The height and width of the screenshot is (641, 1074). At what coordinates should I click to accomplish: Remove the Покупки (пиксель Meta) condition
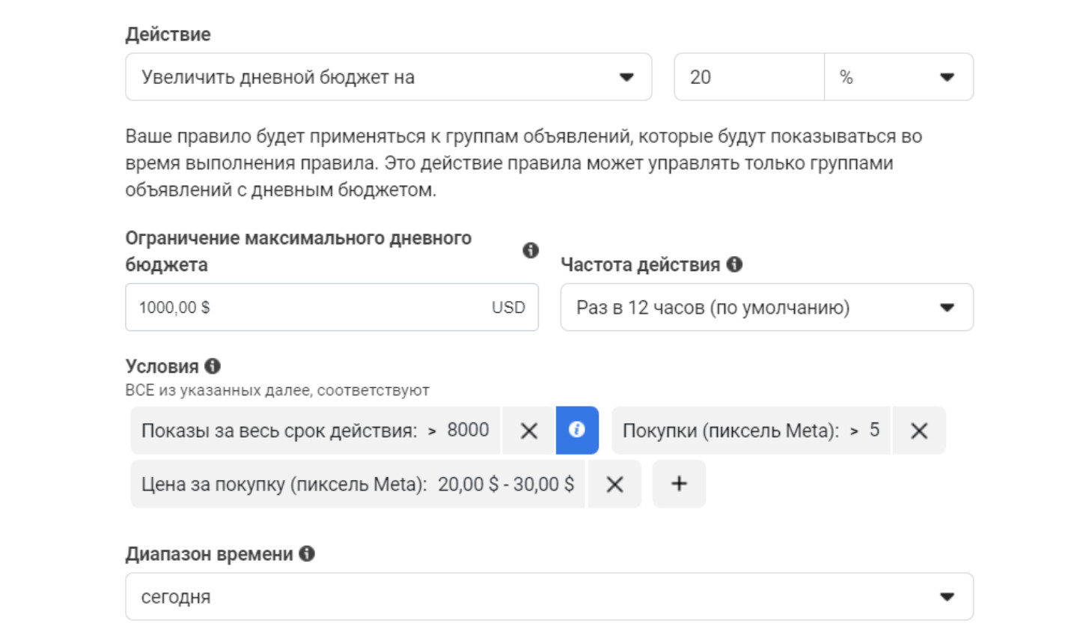(x=918, y=431)
